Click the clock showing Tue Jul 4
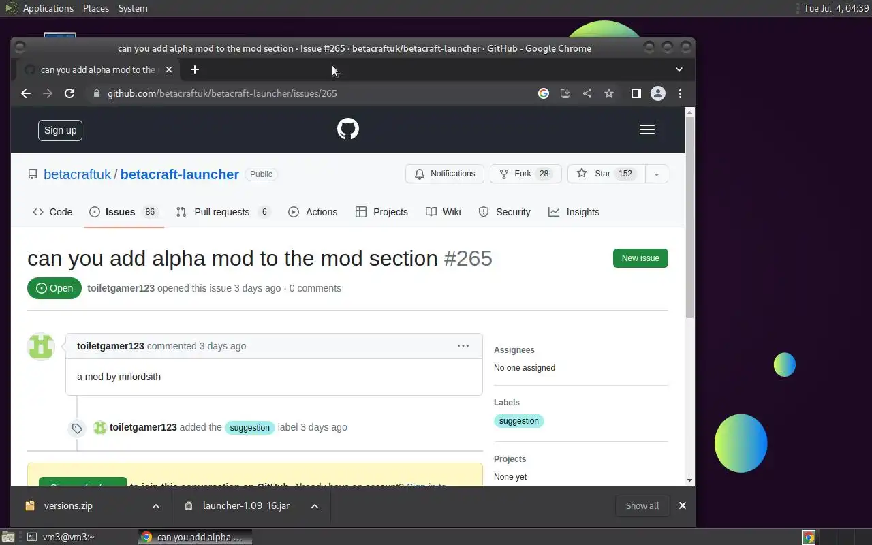This screenshot has height=545, width=872. point(836,8)
